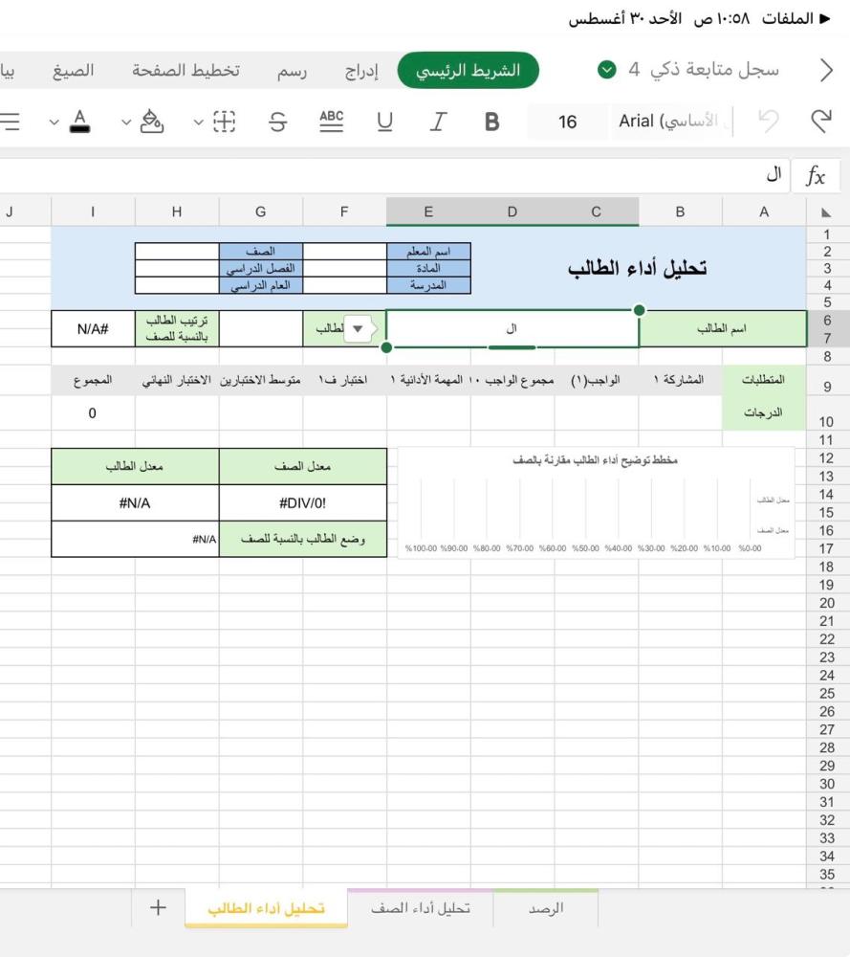
Task: Expand the fill color options chevron
Action: click(x=126, y=122)
